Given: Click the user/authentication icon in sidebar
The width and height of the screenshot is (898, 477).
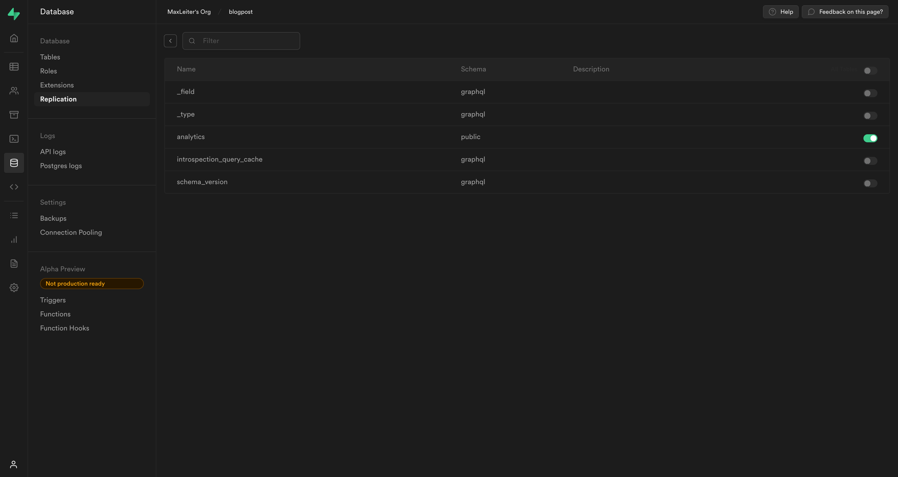Looking at the screenshot, I should tap(14, 90).
